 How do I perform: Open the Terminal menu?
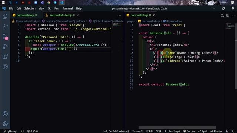point(67,8)
